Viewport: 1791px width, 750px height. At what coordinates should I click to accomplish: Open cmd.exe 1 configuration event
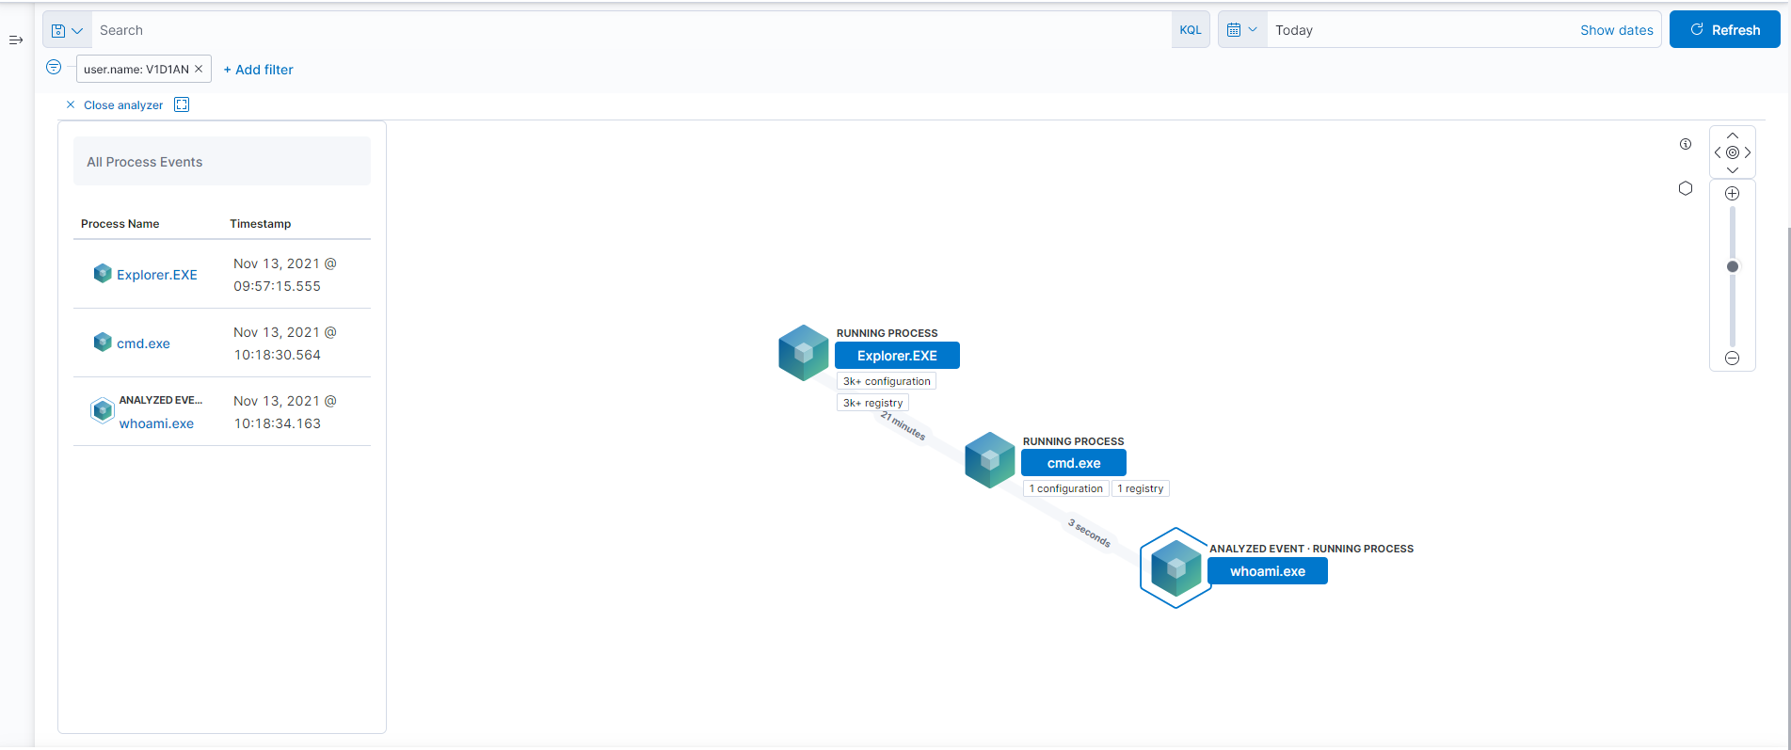pyautogui.click(x=1065, y=488)
